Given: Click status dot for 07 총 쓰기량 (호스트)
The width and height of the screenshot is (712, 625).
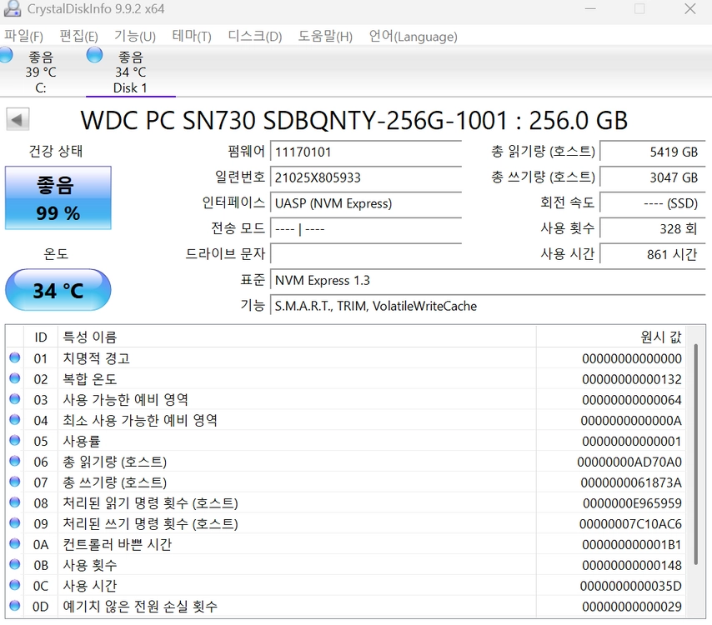Looking at the screenshot, I should point(15,482).
